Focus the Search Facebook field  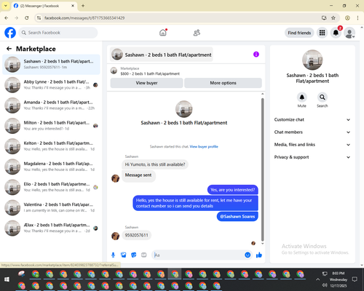coord(58,33)
